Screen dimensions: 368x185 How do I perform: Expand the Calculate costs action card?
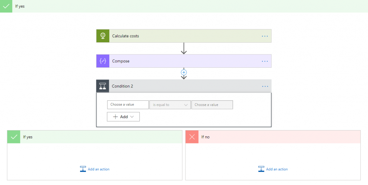(125, 36)
